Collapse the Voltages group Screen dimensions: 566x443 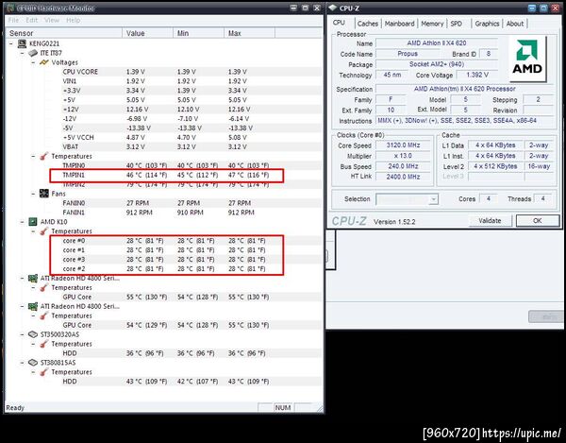[x=33, y=62]
